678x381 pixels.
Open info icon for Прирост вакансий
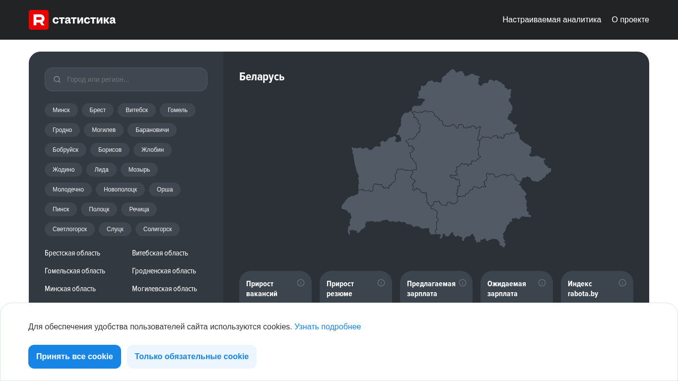(x=301, y=283)
